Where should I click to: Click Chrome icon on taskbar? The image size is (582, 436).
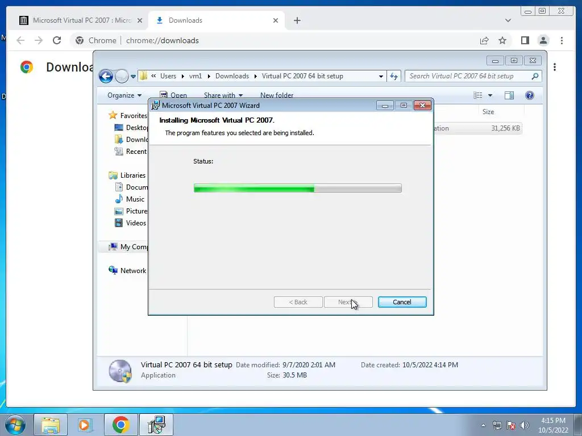pyautogui.click(x=120, y=425)
